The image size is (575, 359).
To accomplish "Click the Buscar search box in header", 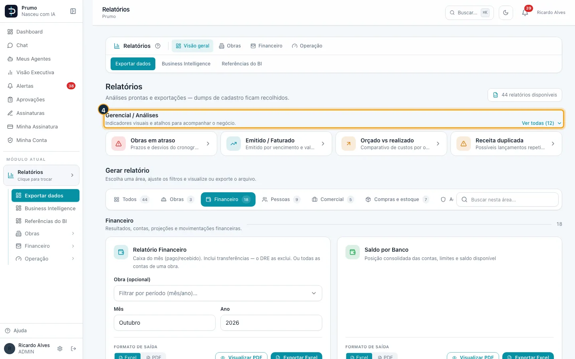I will [470, 13].
